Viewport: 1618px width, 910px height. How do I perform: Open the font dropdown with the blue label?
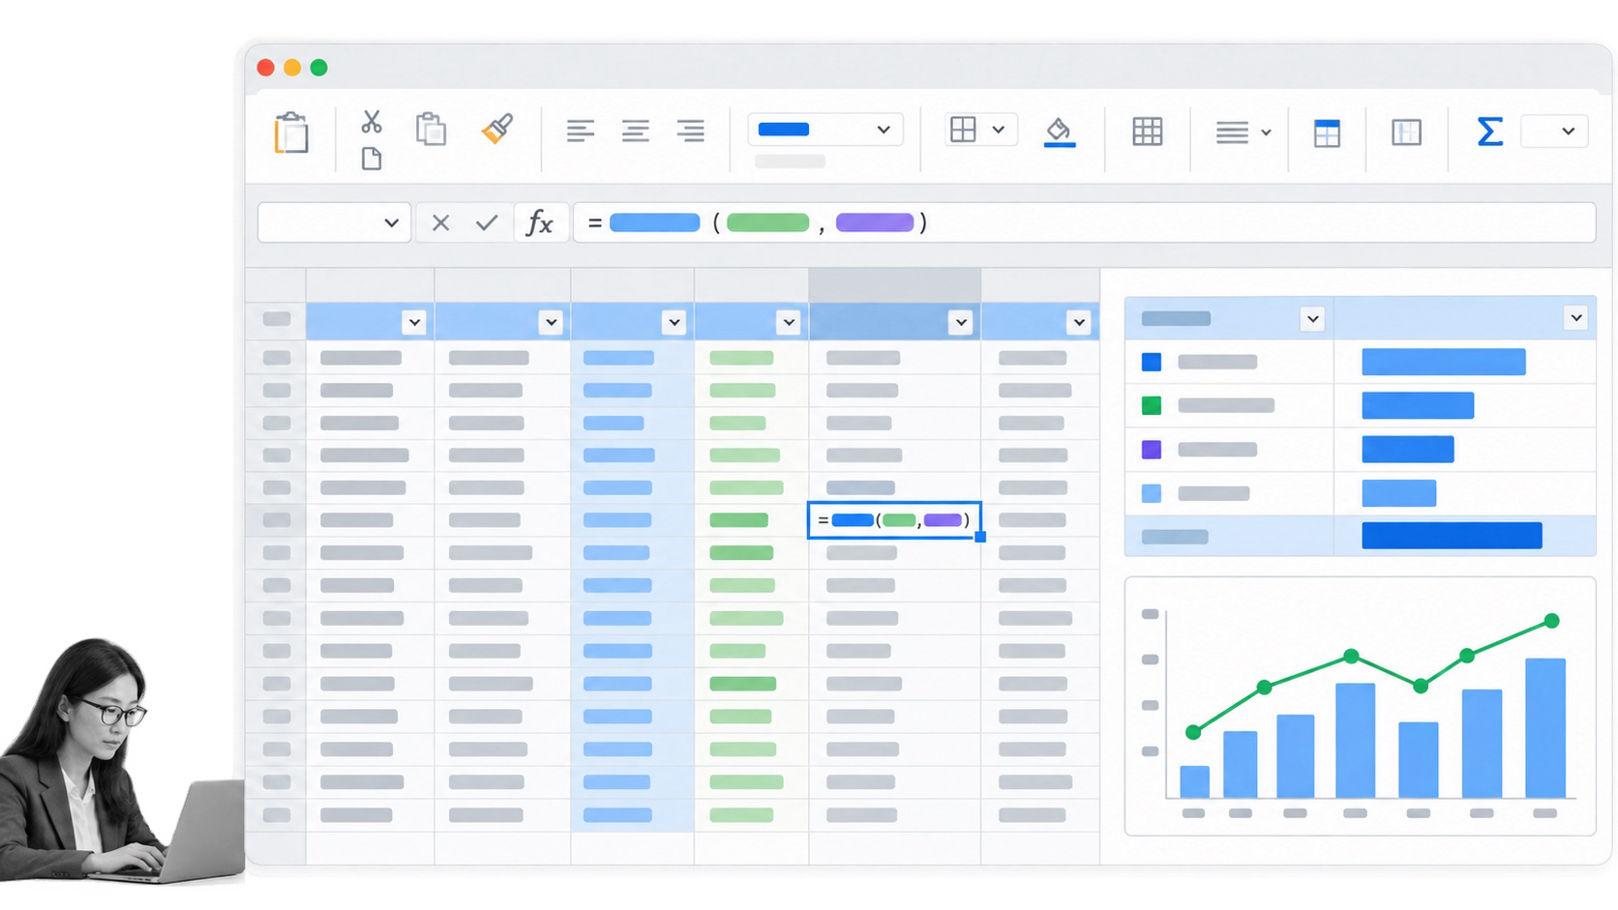tap(825, 130)
